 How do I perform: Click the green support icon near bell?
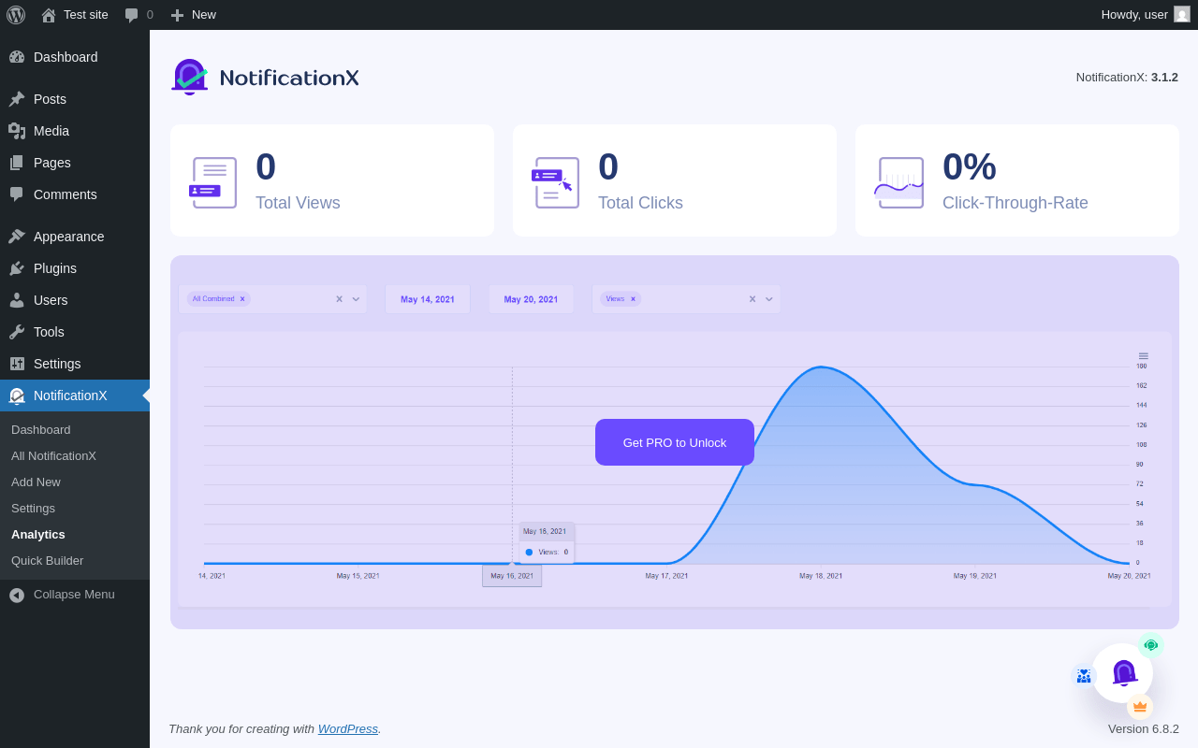(x=1151, y=645)
